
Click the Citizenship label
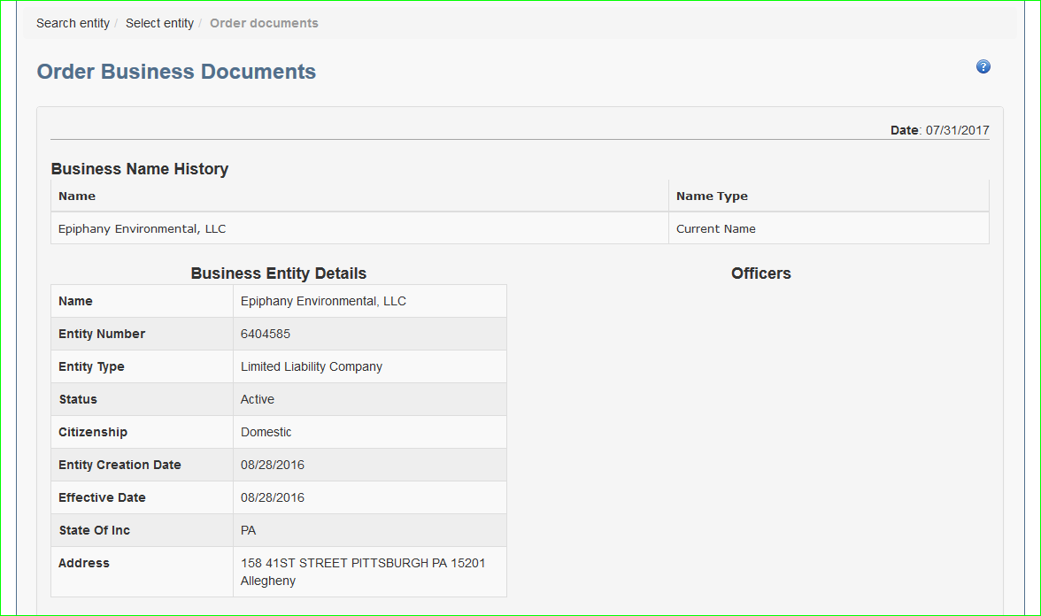[93, 432]
